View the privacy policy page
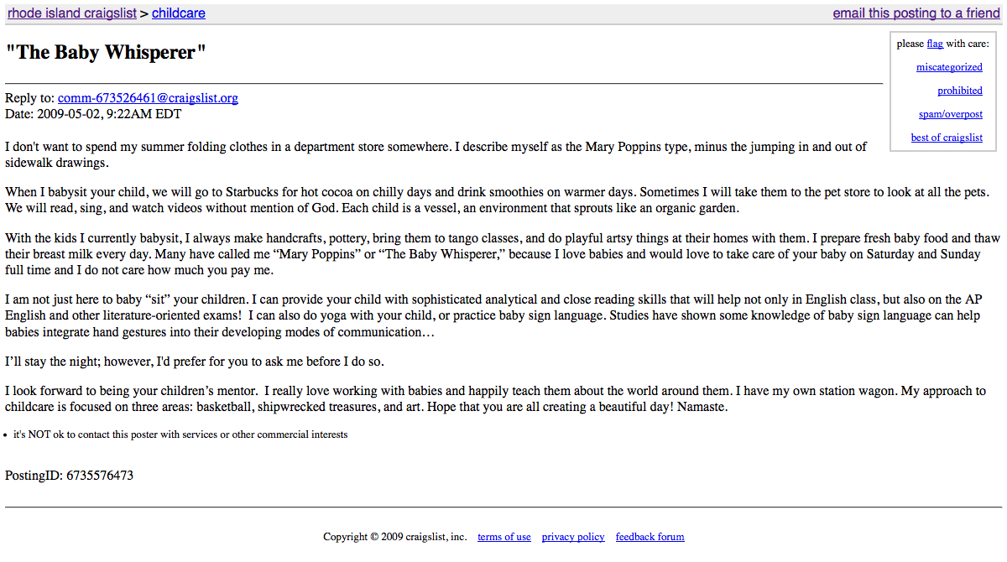Image resolution: width=1007 pixels, height=562 pixels. [x=573, y=537]
